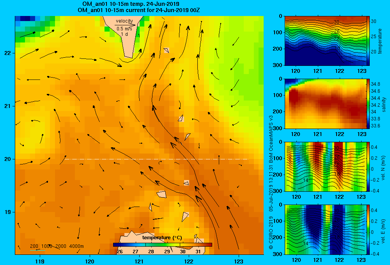Screen dimensions: 390x265
Task: Click the 30 contour label in temperature section
Action: pos(336,22)
